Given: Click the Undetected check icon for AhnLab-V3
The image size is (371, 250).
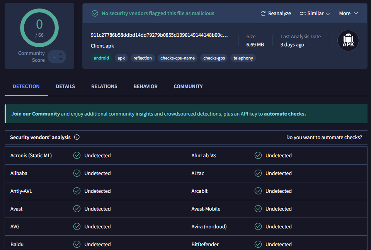Looking at the screenshot, I should [x=258, y=156].
